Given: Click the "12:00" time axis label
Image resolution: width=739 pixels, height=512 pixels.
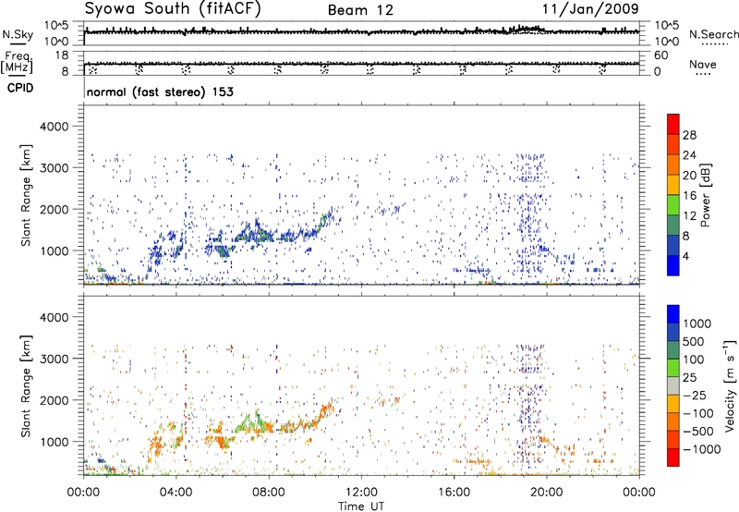Looking at the screenshot, I should (361, 493).
